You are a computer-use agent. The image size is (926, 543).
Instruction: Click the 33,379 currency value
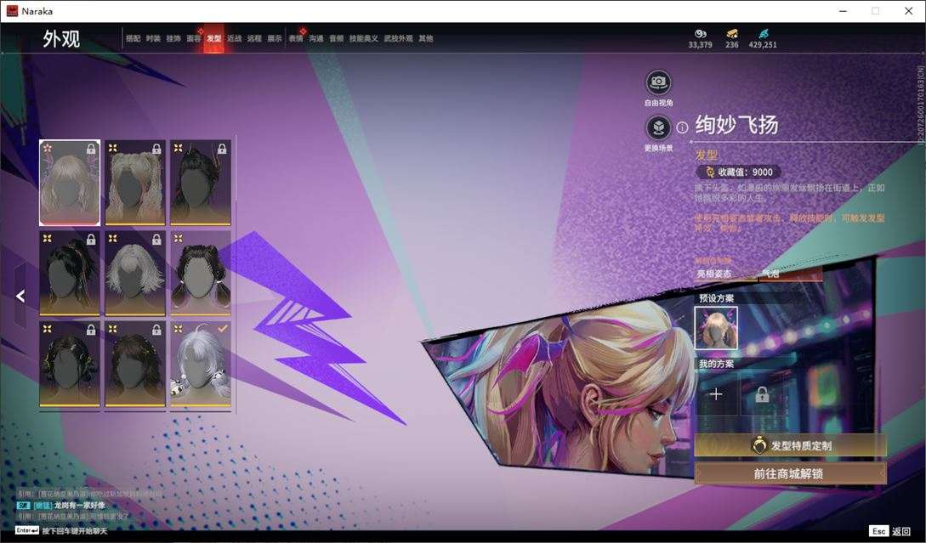pyautogui.click(x=701, y=45)
